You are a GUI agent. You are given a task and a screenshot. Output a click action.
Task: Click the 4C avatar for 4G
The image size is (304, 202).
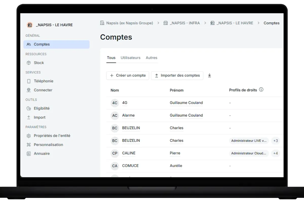tap(115, 103)
